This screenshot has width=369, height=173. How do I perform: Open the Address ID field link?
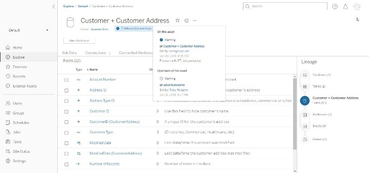98,90
